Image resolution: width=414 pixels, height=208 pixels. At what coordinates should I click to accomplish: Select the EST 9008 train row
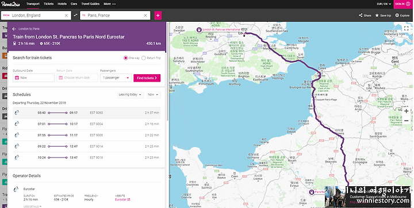(x=87, y=135)
